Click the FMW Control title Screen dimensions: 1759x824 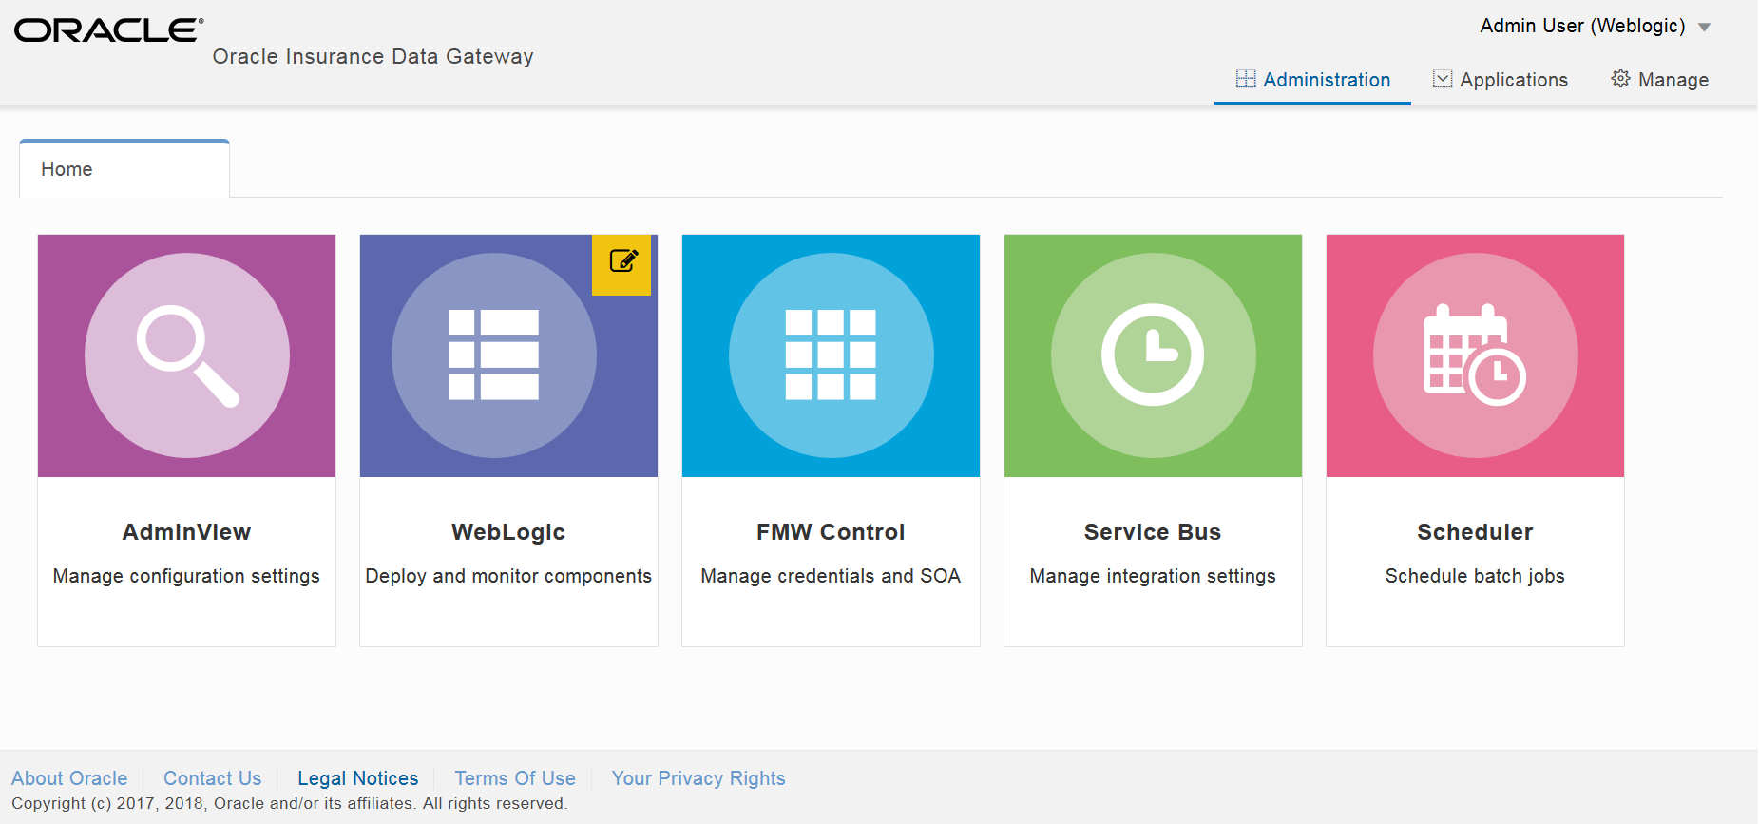click(831, 532)
